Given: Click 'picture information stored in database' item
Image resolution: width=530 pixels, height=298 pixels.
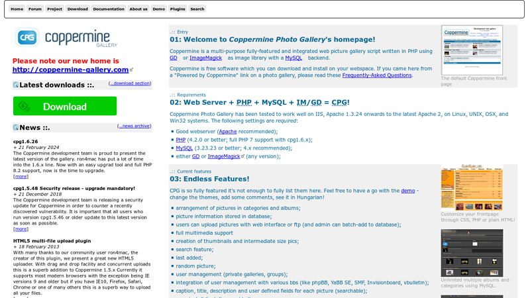Looking at the screenshot, I should coord(224,217).
